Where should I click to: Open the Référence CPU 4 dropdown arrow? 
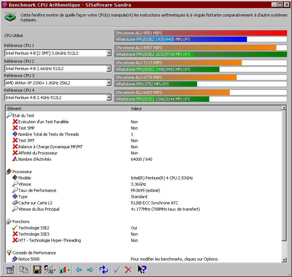[x=109, y=97]
